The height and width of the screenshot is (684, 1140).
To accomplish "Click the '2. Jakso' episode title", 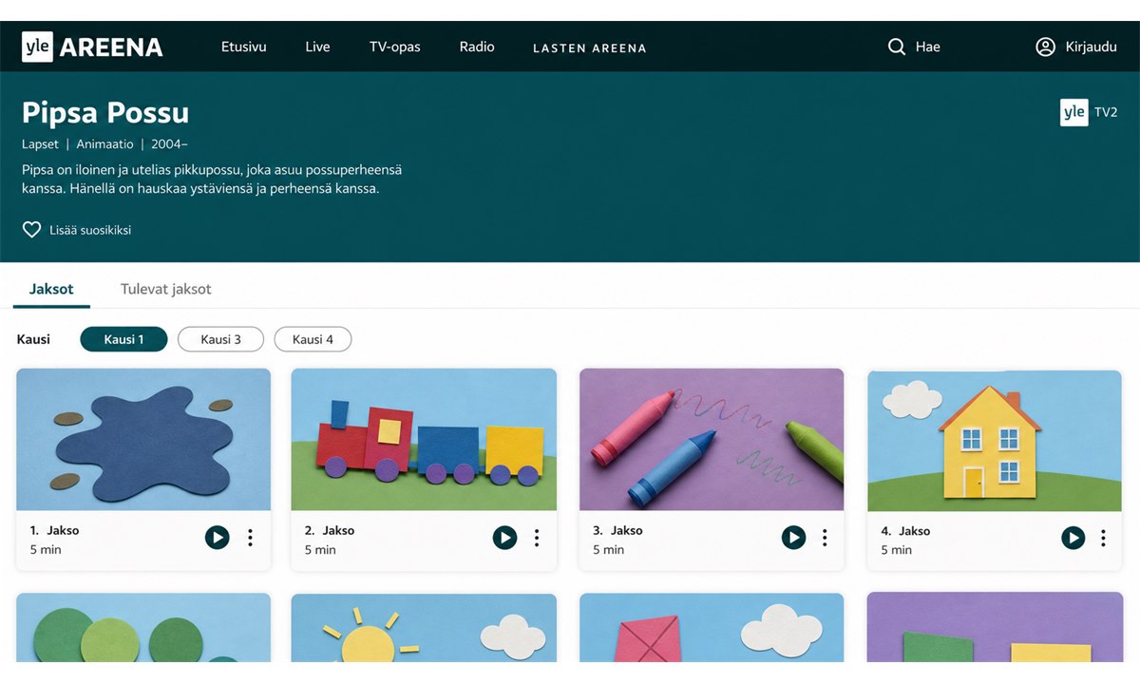I will coord(330,530).
